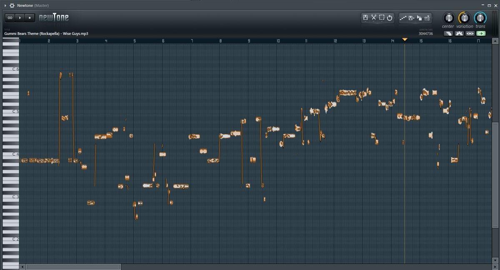Toggle the loop (infinity) playback button
The image size is (500, 270).
(x=10, y=18)
